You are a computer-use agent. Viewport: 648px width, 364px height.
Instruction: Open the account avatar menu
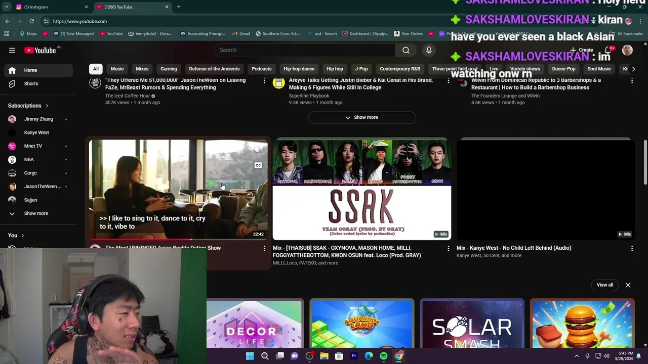627,50
